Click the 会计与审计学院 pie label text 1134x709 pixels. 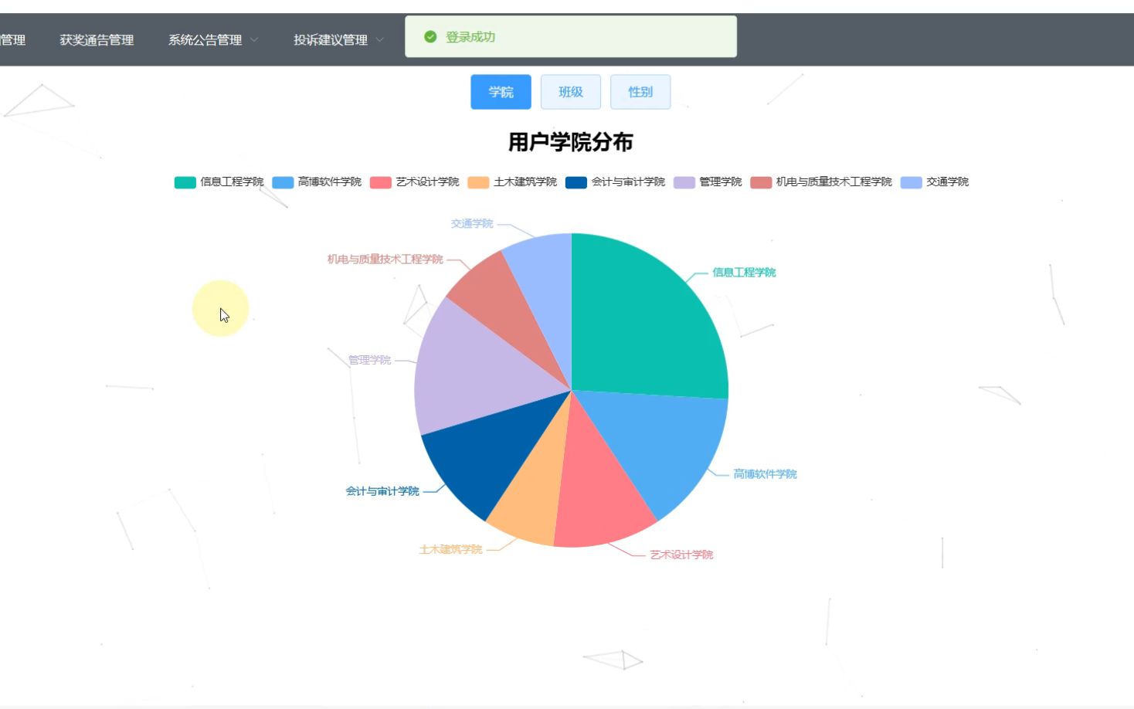(x=382, y=491)
